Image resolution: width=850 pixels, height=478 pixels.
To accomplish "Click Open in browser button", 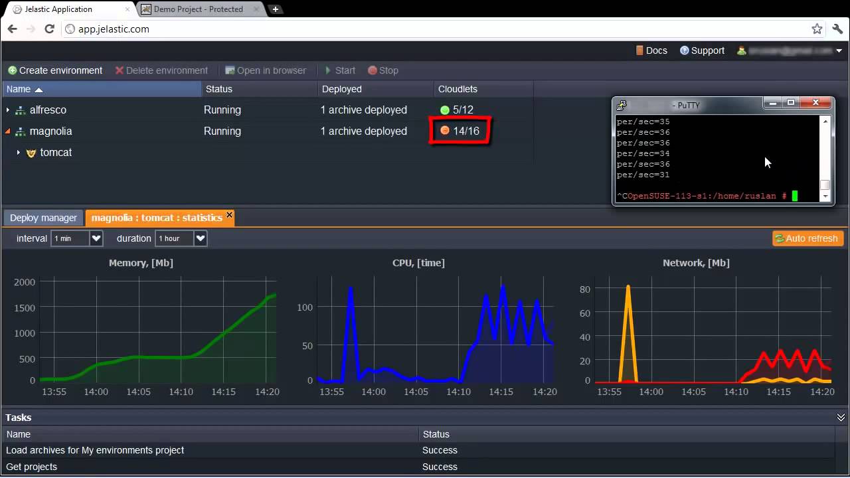I will pyautogui.click(x=266, y=70).
